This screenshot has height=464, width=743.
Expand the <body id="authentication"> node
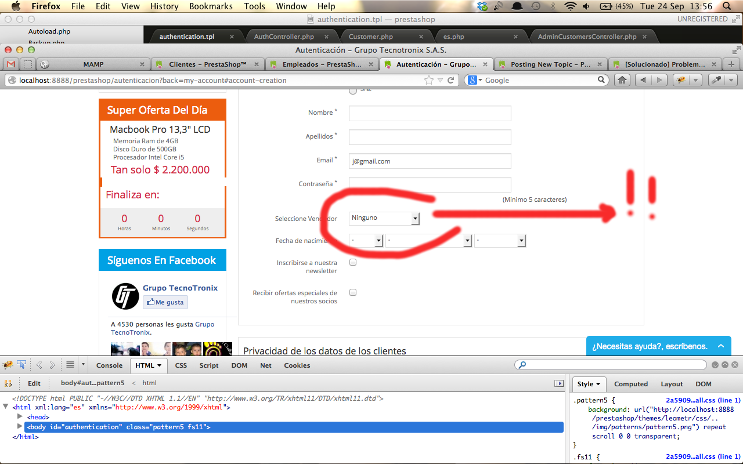coord(20,427)
